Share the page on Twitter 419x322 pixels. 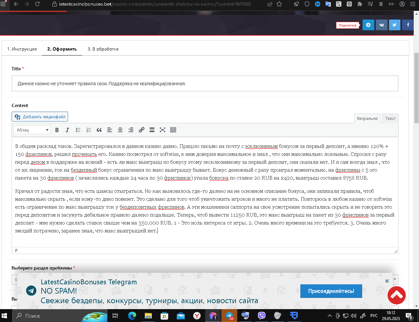[x=395, y=25]
